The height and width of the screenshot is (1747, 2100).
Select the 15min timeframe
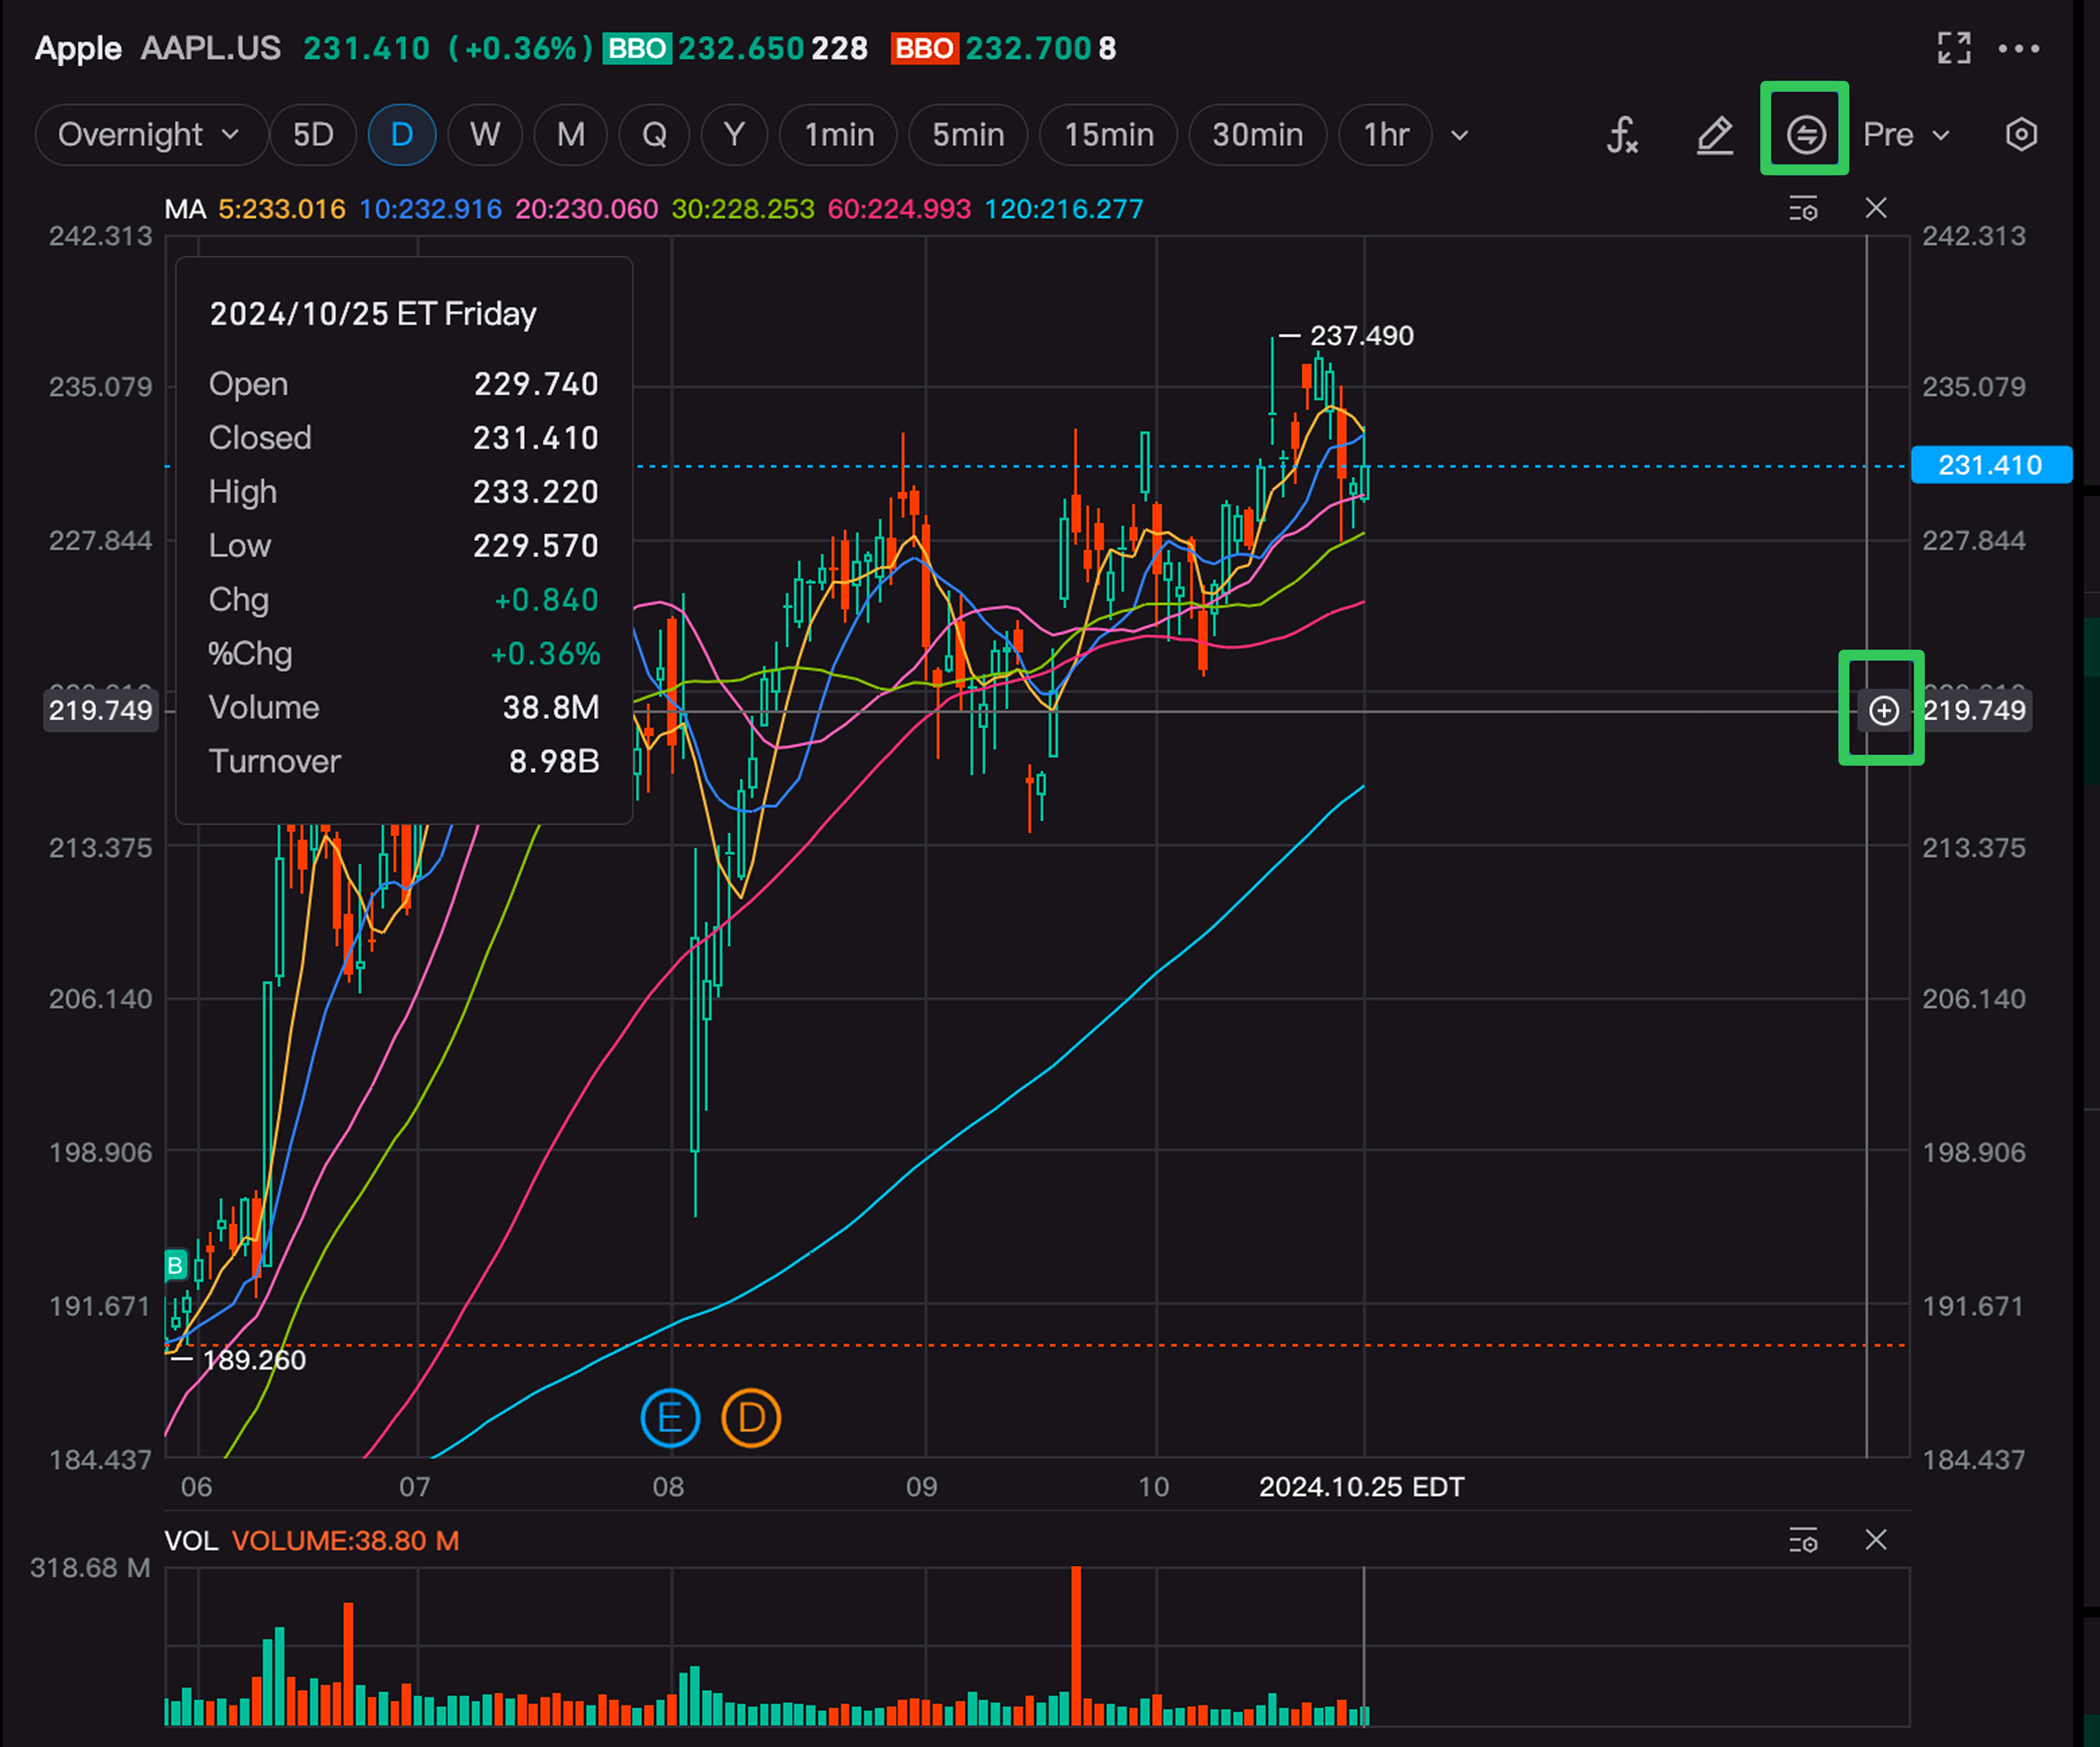(x=1108, y=134)
